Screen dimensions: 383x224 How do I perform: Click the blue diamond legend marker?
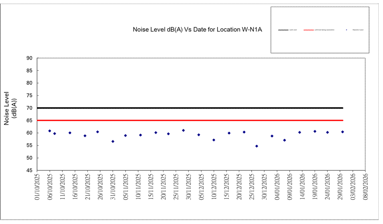[346, 30]
